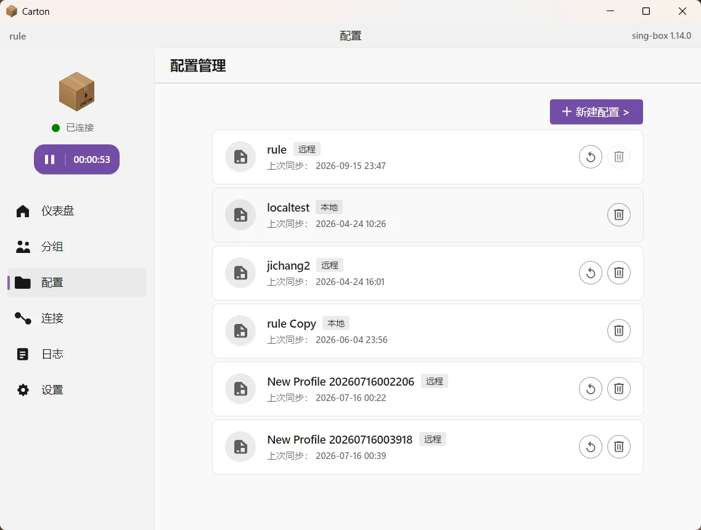Delete the localtest profile
701x530 pixels.
click(619, 215)
